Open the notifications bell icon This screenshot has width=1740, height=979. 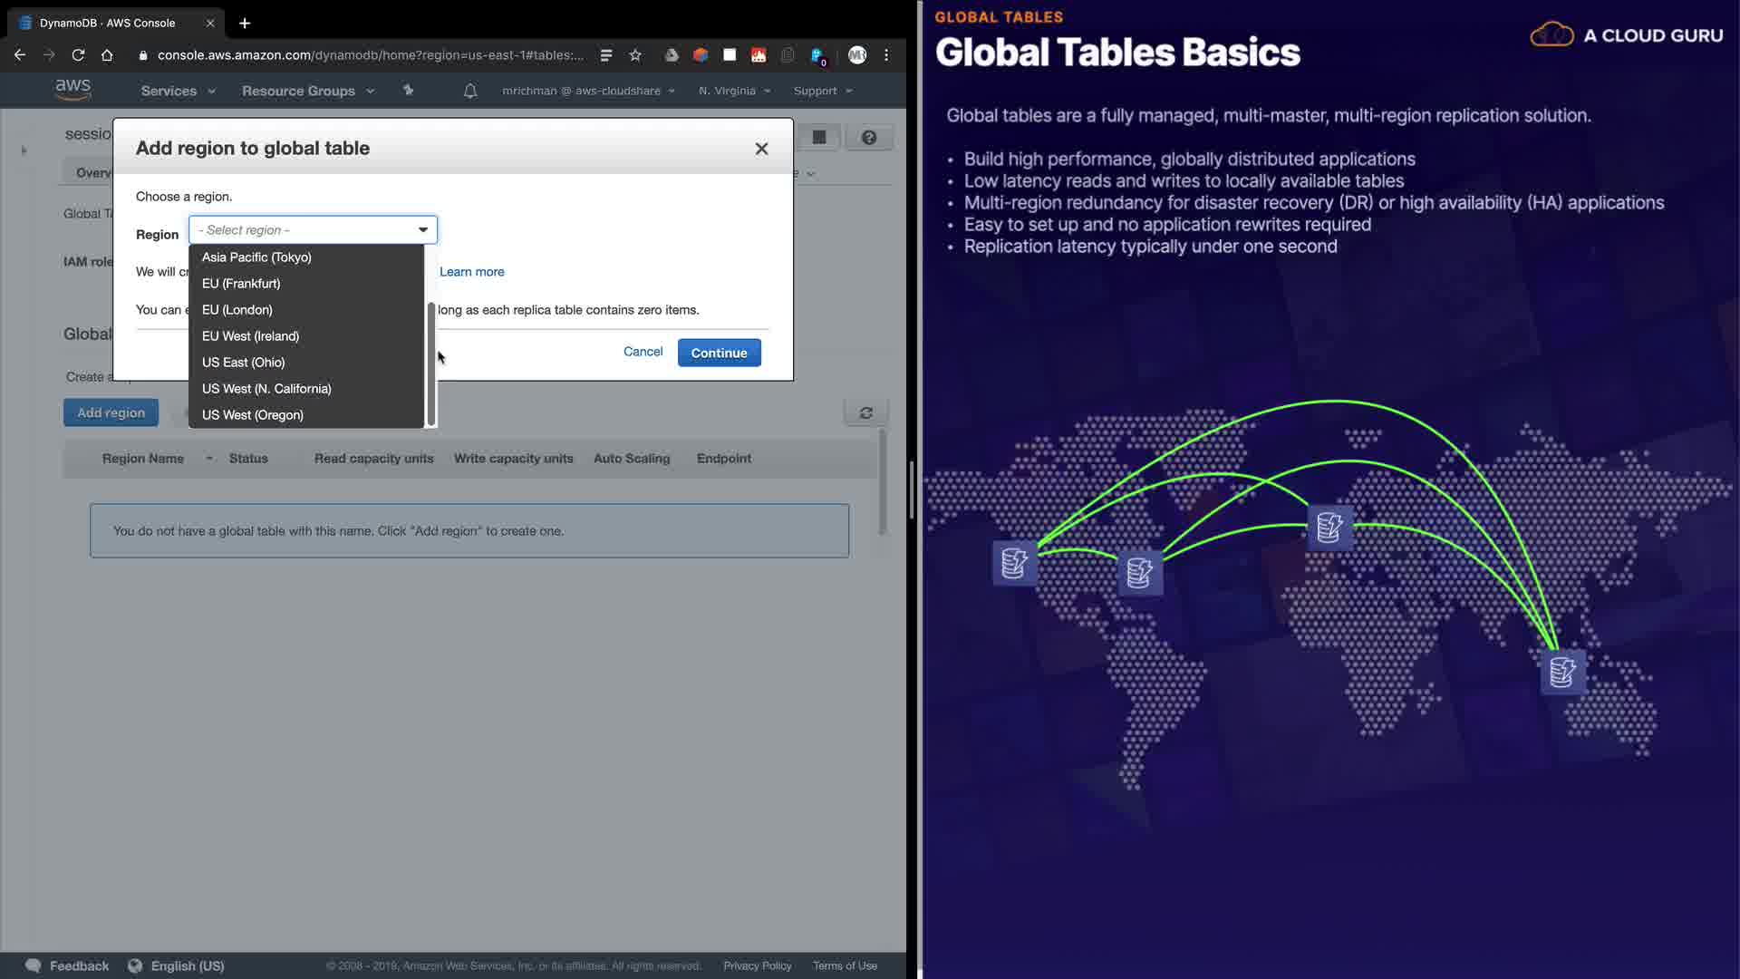coord(469,91)
